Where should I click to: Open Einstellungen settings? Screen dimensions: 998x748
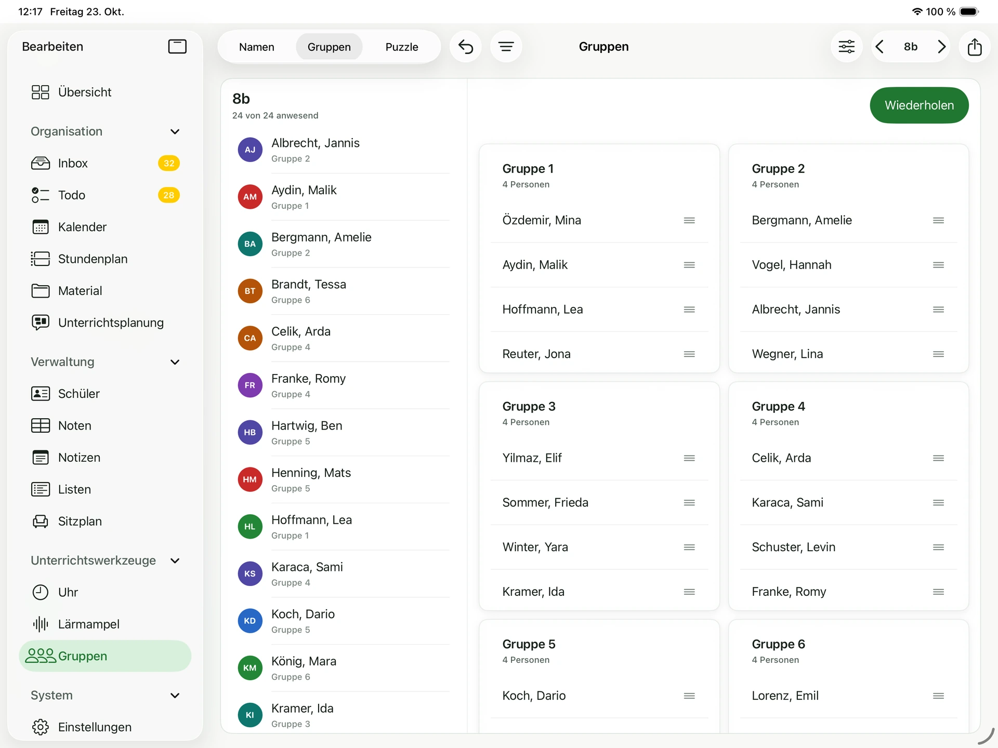tap(105, 727)
